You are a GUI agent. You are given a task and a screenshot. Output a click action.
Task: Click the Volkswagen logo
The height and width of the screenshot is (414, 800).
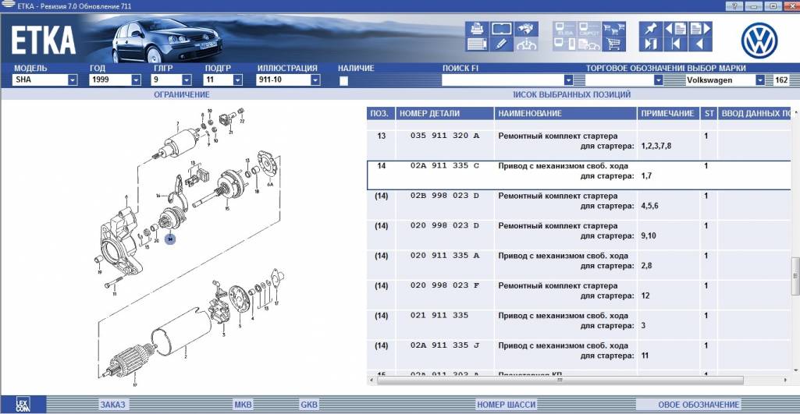click(x=759, y=39)
